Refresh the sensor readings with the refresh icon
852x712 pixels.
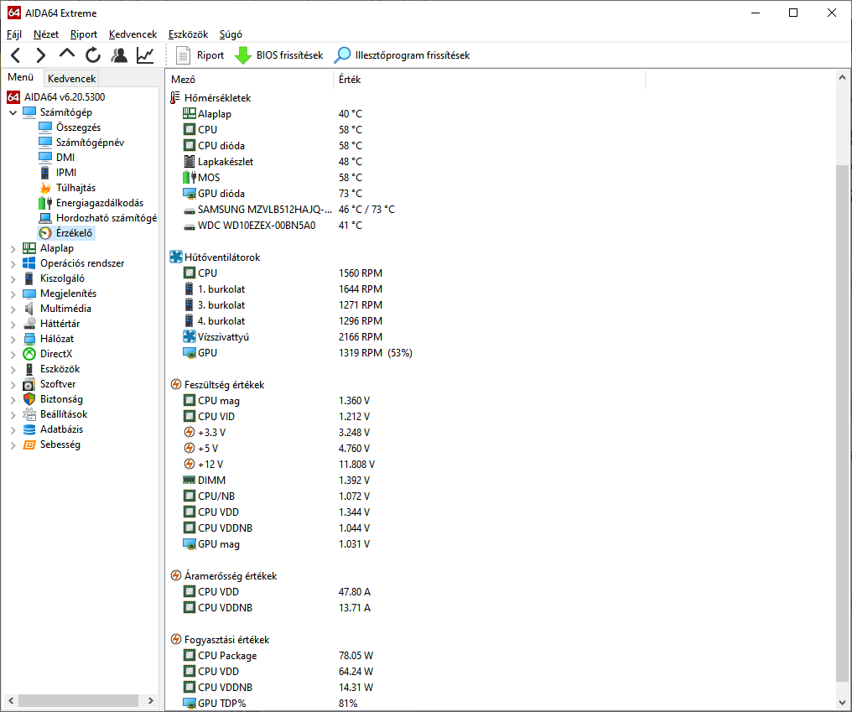coord(93,55)
